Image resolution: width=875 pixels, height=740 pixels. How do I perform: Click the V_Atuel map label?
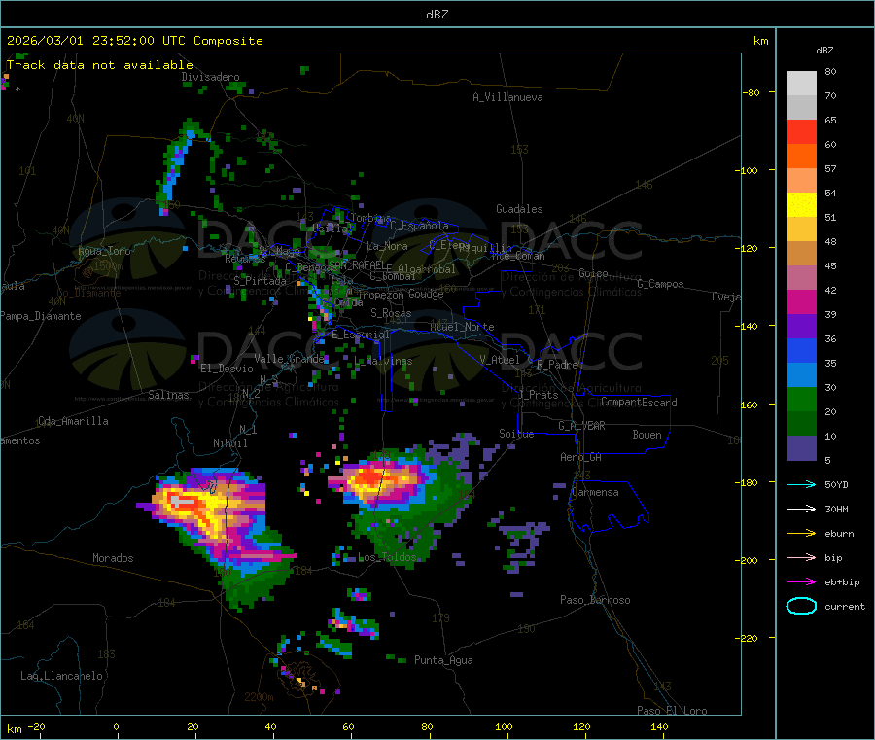point(500,360)
